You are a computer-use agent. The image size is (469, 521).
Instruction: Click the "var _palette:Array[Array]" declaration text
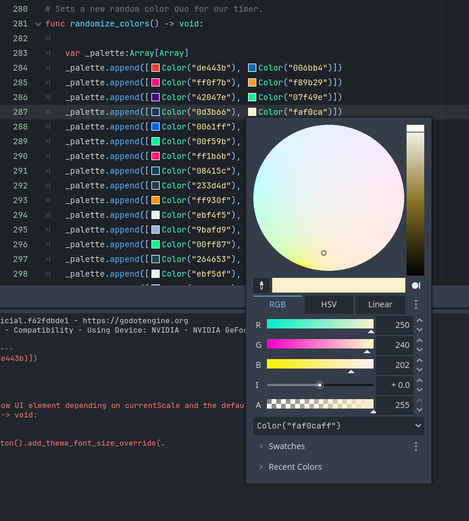click(x=127, y=53)
